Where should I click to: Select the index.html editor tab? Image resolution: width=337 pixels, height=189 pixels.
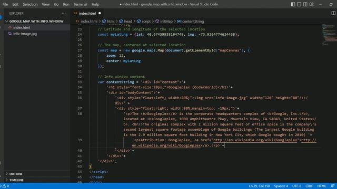(87, 13)
